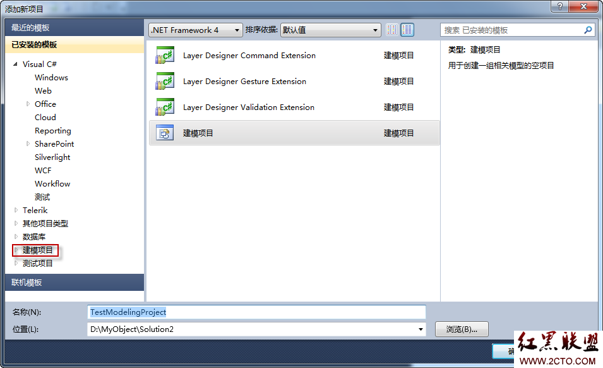Expand the 数据库 tree node
Screen dimensions: 603x368
[16, 236]
